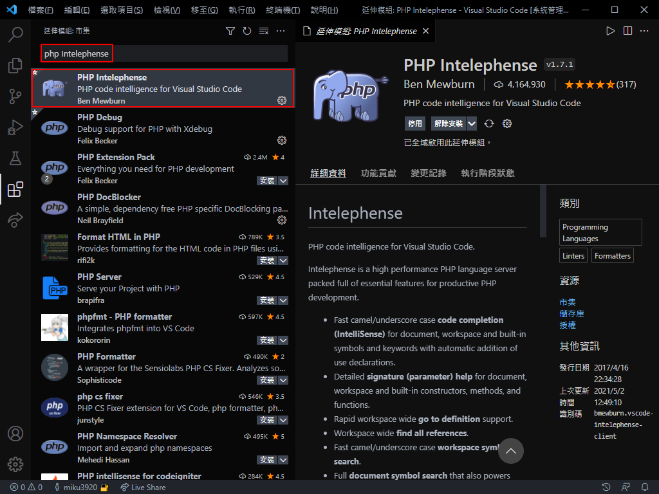Open the Live Share activity bar icon
This screenshot has width=659, height=494.
coord(15,220)
